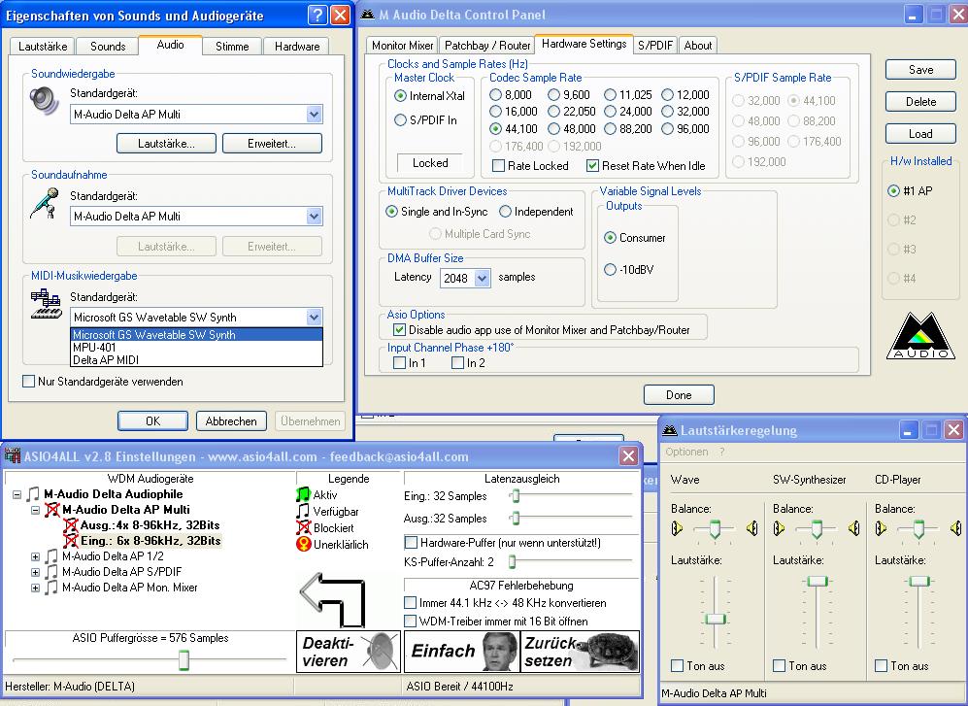Click the right speaker icon under SW-Synthesizer balance
The image size is (968, 706).
click(853, 528)
